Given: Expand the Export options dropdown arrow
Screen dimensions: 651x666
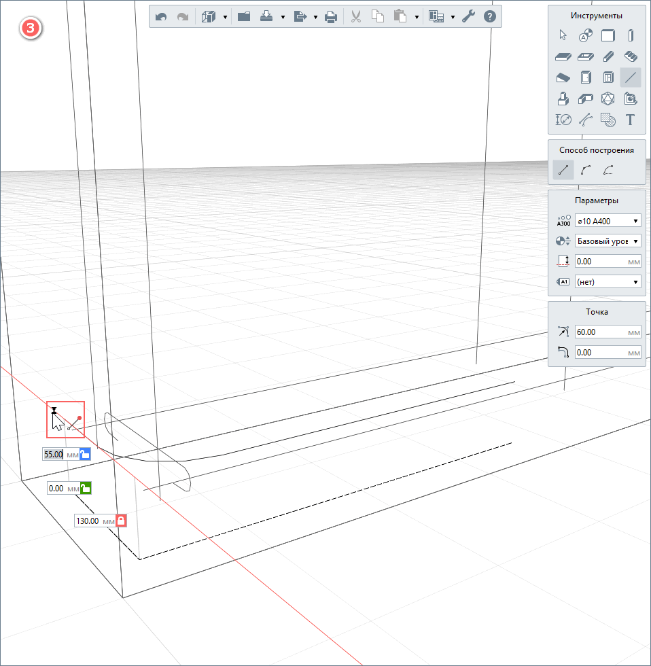Looking at the screenshot, I should pos(315,17).
